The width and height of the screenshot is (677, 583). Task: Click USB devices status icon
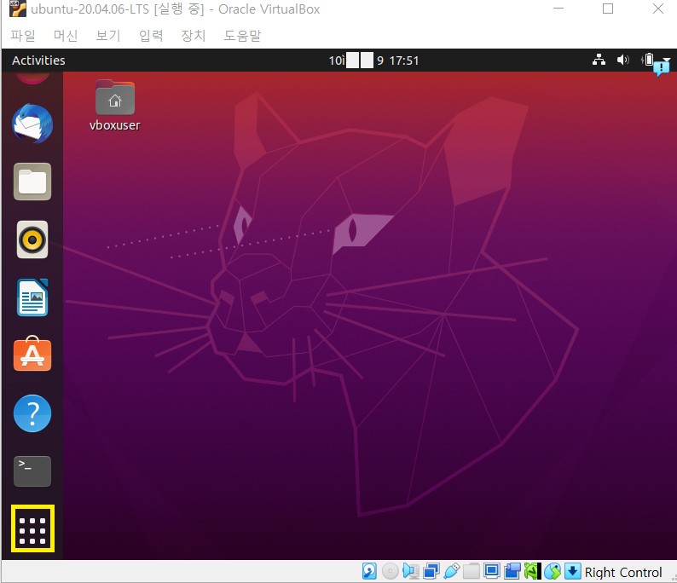(x=451, y=571)
